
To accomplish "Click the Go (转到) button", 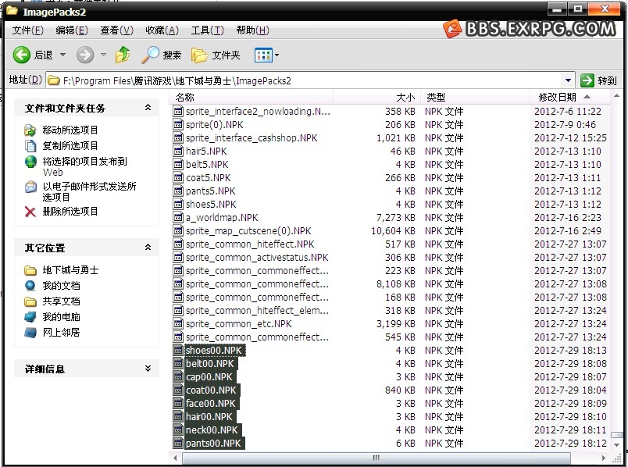I will click(x=599, y=80).
